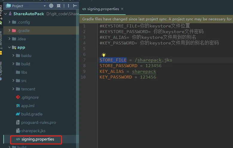233x148 pixels.
Task: Expand the .config folder
Action: click(9, 22)
